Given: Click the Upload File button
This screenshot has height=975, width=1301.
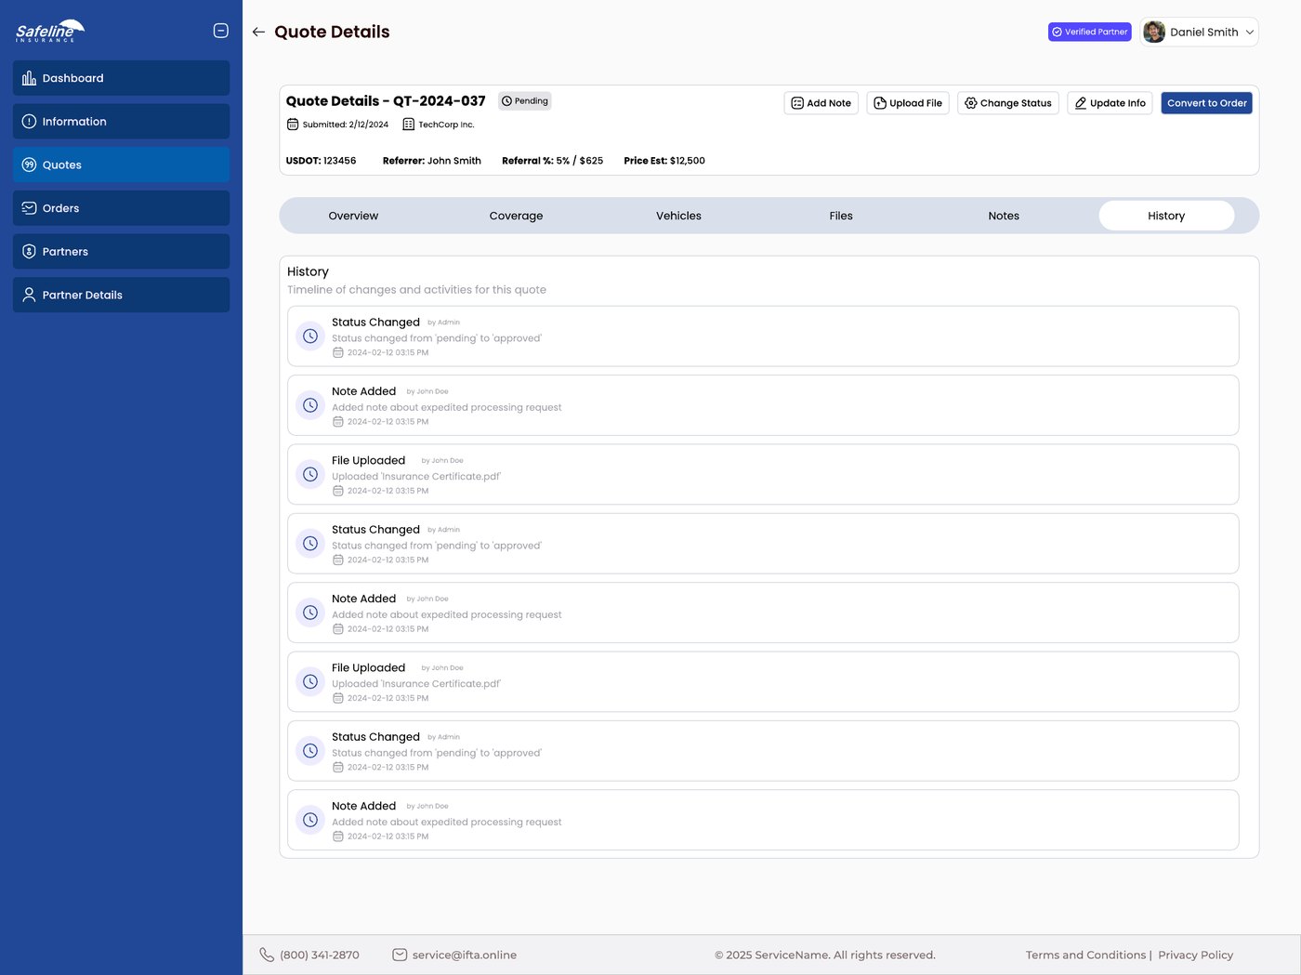Looking at the screenshot, I should pos(908,103).
